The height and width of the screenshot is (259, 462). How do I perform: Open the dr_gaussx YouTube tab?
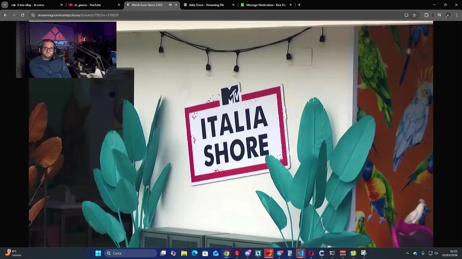(x=94, y=5)
